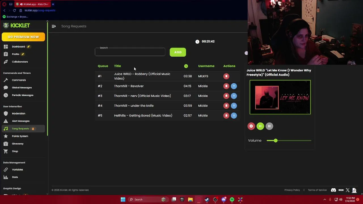Open File Explorer from the taskbar
363x204 pixels.
point(190,199)
